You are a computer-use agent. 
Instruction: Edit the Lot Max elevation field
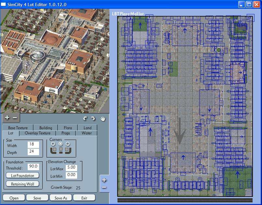(71, 168)
